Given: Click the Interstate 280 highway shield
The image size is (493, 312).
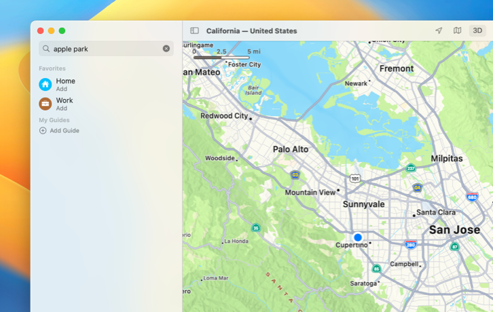Looking at the screenshot, I should tap(411, 244).
